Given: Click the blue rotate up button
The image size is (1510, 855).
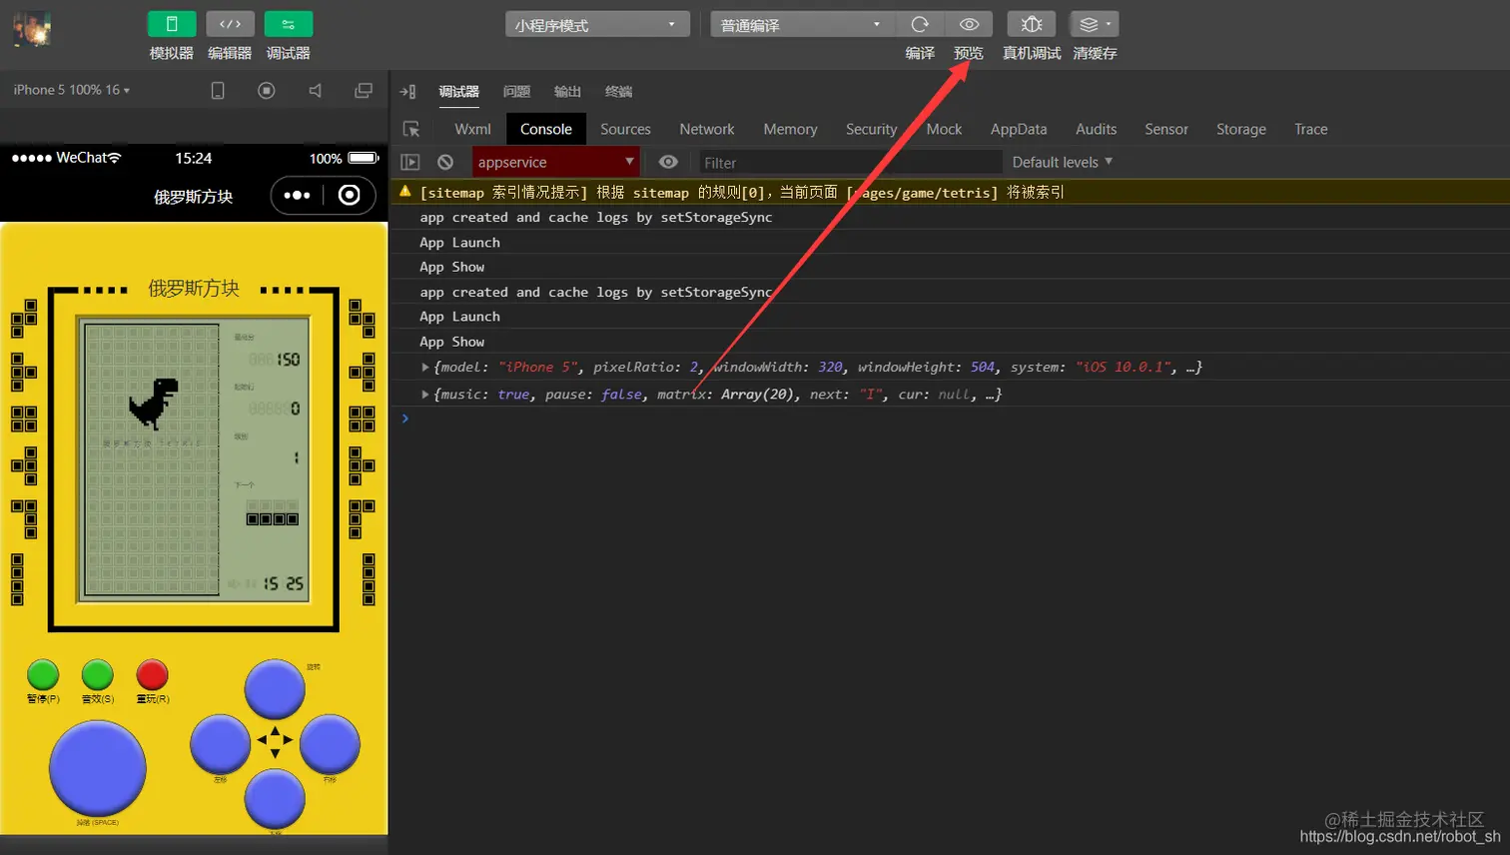Looking at the screenshot, I should (x=275, y=688).
